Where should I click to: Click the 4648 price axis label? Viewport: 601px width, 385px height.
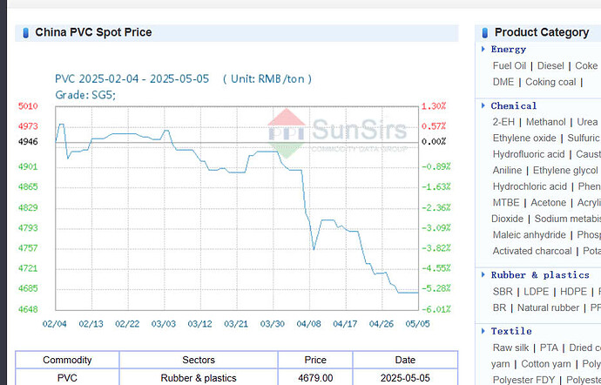(28, 308)
